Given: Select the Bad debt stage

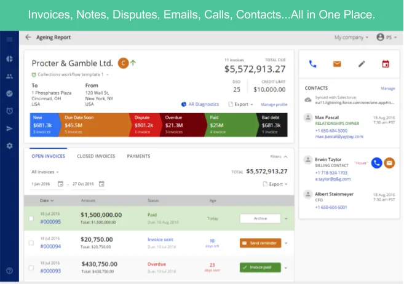Looking at the screenshot, I should coord(272,125).
